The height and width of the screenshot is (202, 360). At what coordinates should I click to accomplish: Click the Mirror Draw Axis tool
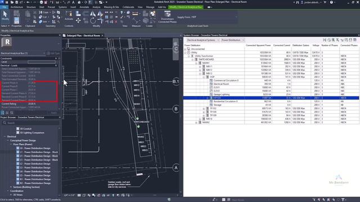100,13
